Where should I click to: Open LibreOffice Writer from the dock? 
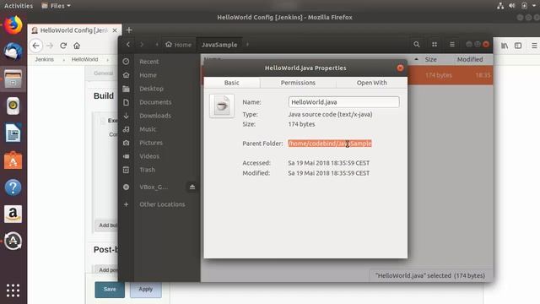coord(13,133)
